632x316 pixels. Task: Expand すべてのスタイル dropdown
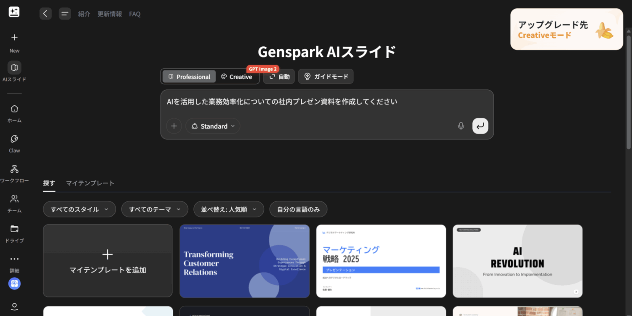pyautogui.click(x=79, y=209)
